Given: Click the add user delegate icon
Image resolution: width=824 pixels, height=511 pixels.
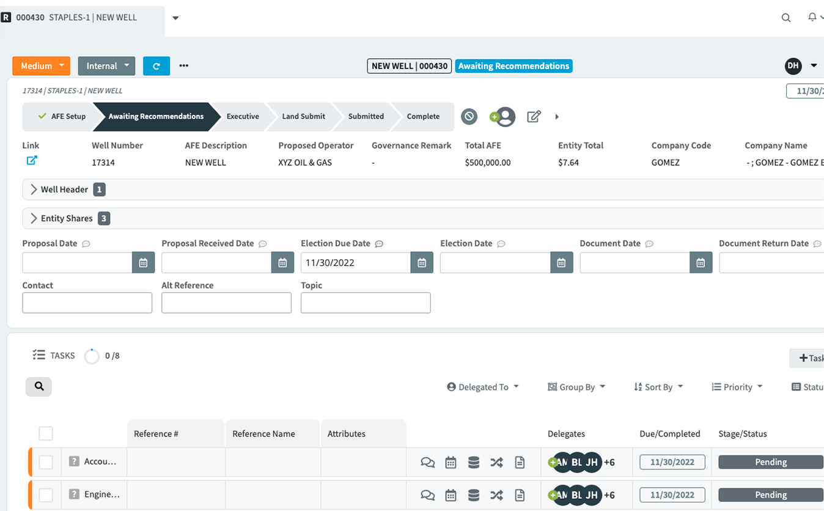Looking at the screenshot, I should click(x=503, y=116).
